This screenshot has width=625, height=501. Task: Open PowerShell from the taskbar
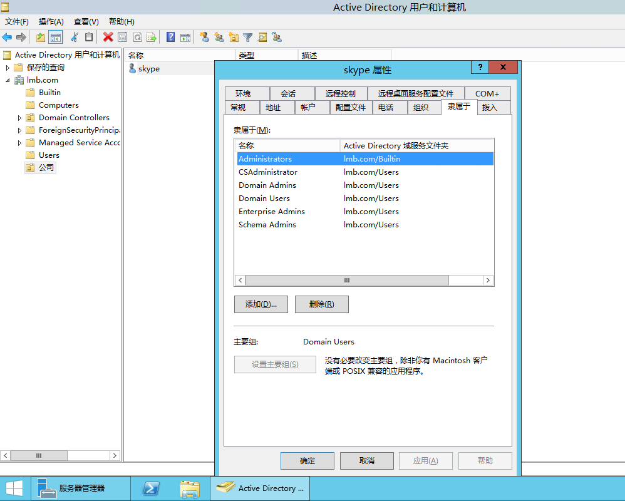click(151, 488)
